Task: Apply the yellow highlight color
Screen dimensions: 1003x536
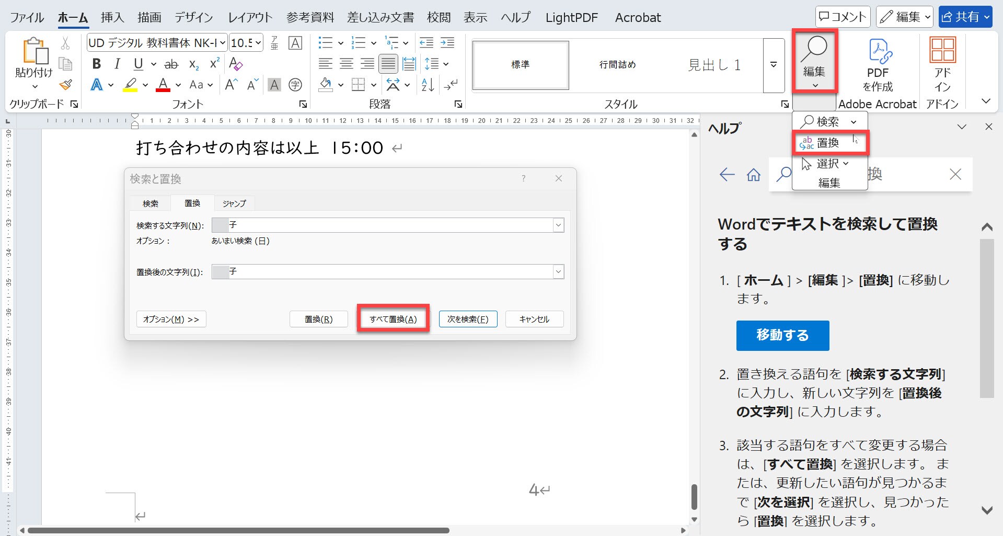Action: click(130, 85)
